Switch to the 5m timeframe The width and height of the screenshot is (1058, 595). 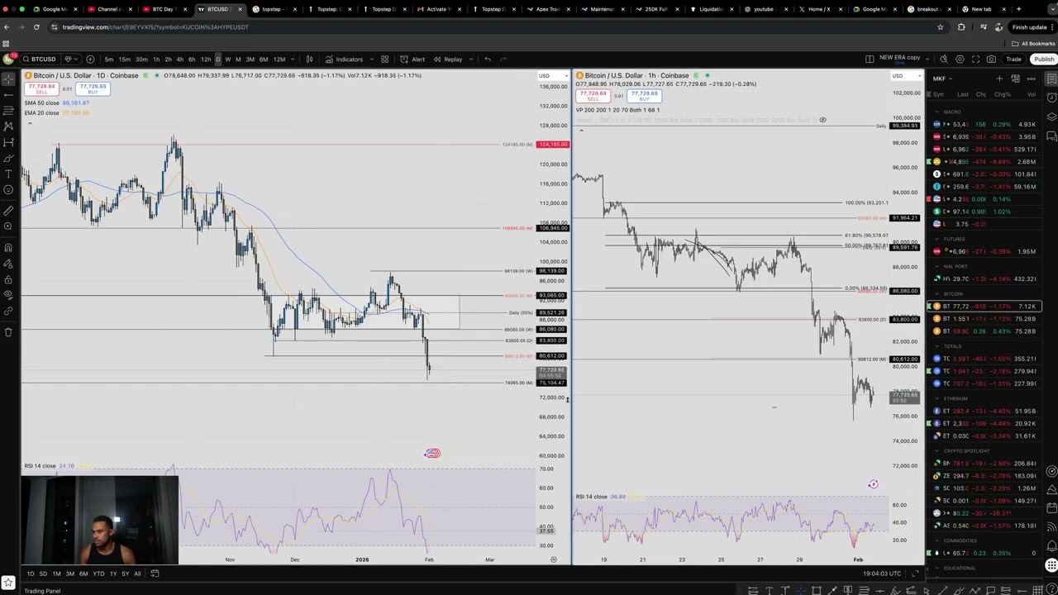(109, 59)
